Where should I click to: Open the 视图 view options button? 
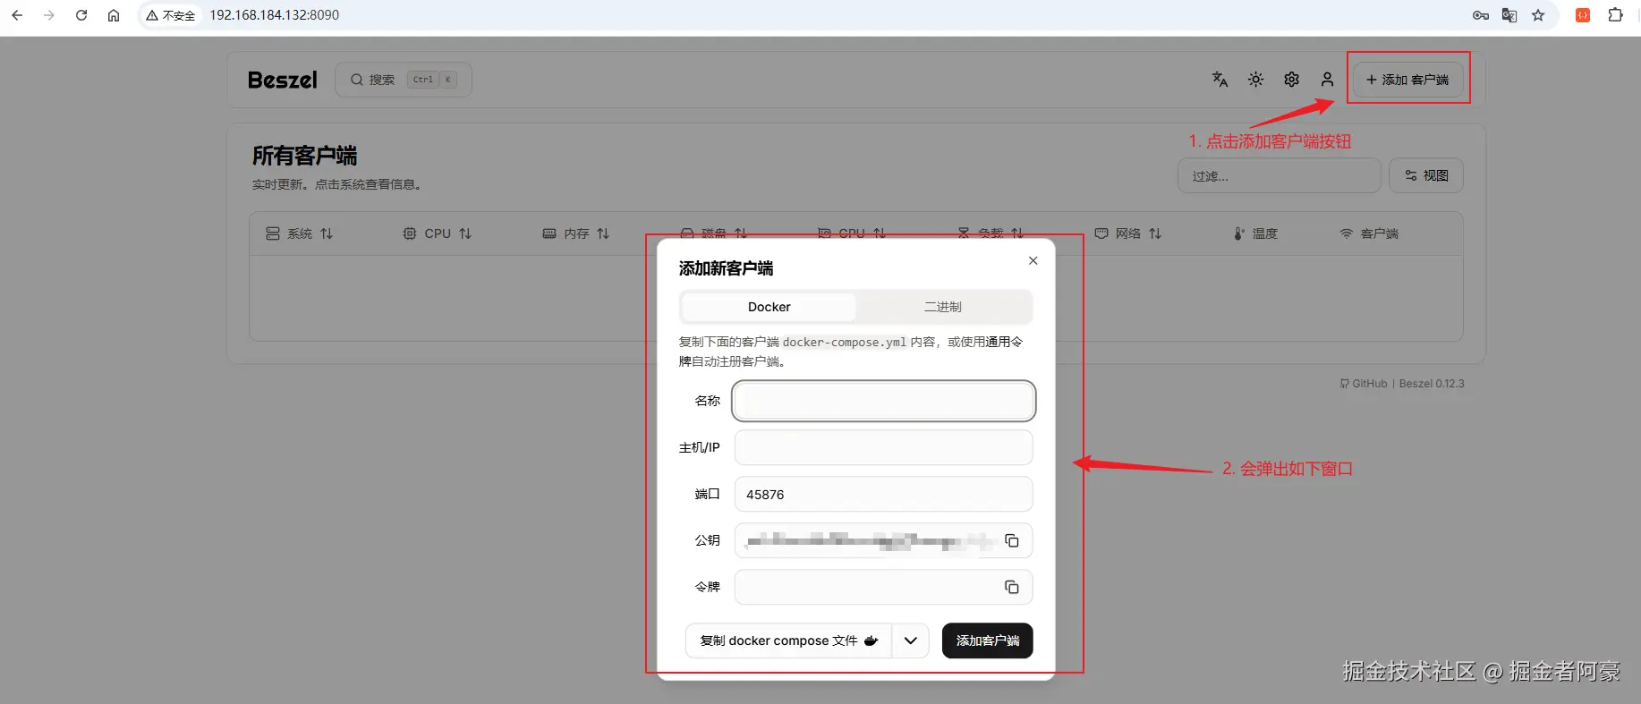click(1426, 175)
